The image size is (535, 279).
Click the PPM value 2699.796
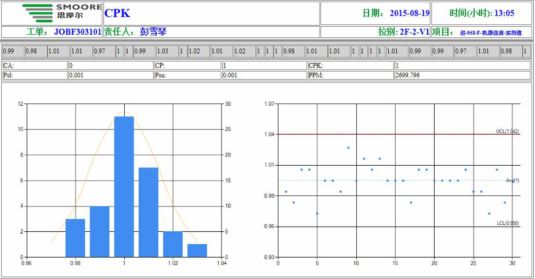(x=407, y=75)
